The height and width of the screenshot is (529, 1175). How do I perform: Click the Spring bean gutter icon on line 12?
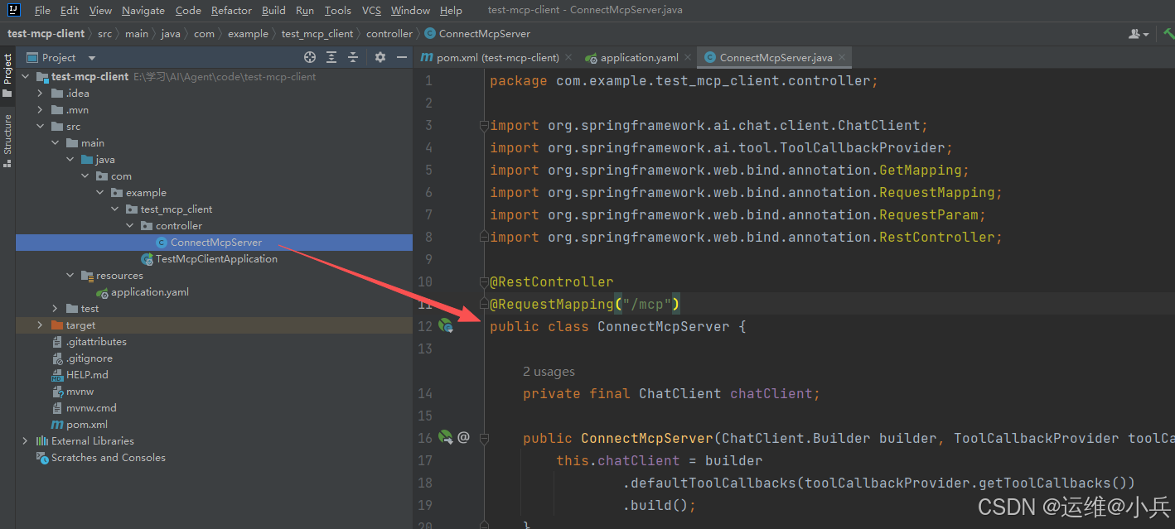pyautogui.click(x=446, y=326)
